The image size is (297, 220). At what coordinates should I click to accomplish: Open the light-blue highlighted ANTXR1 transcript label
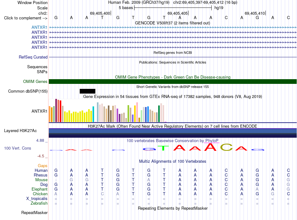(x=39, y=27)
